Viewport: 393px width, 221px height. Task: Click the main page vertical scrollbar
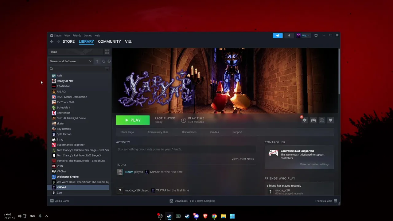coord(339,71)
